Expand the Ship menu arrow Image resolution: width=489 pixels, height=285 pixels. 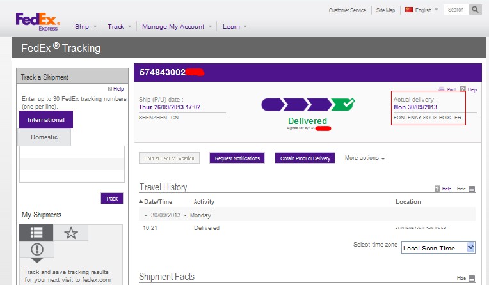95,27
